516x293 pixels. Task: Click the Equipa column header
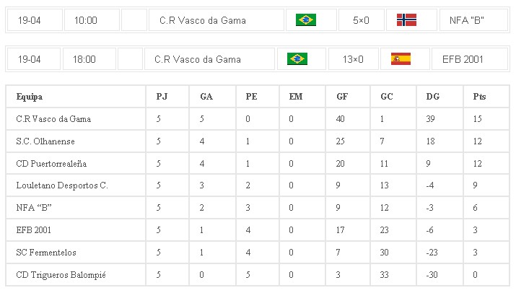click(30, 96)
